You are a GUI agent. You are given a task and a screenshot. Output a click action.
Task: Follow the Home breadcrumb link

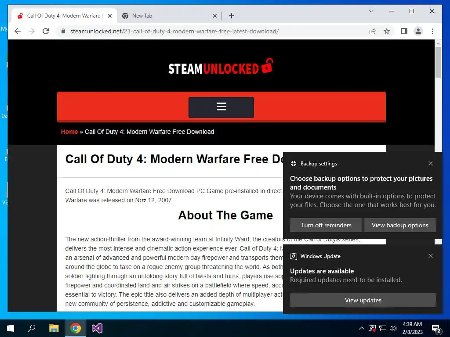[x=69, y=132]
